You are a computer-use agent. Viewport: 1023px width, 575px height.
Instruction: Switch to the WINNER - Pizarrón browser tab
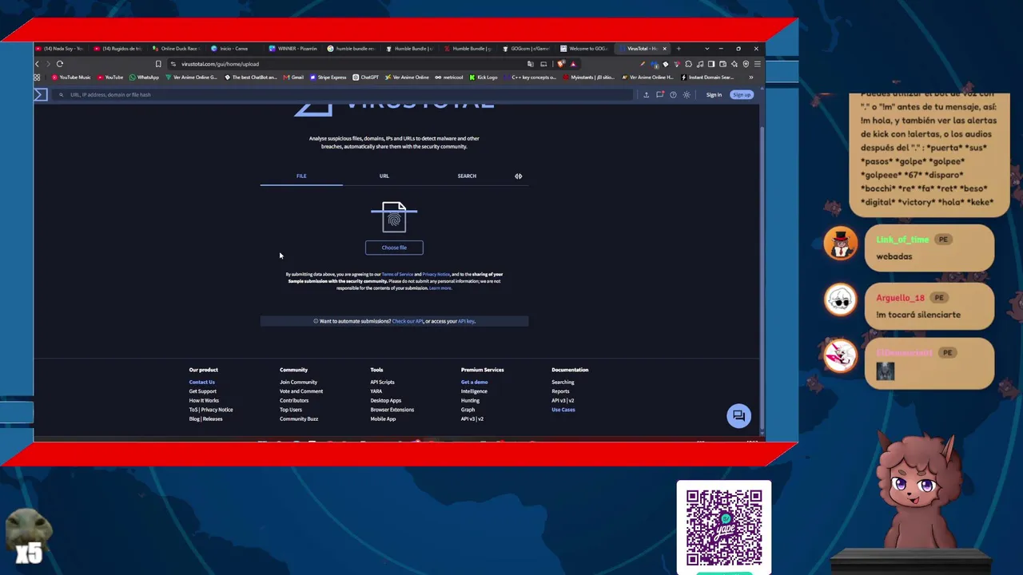(293, 49)
